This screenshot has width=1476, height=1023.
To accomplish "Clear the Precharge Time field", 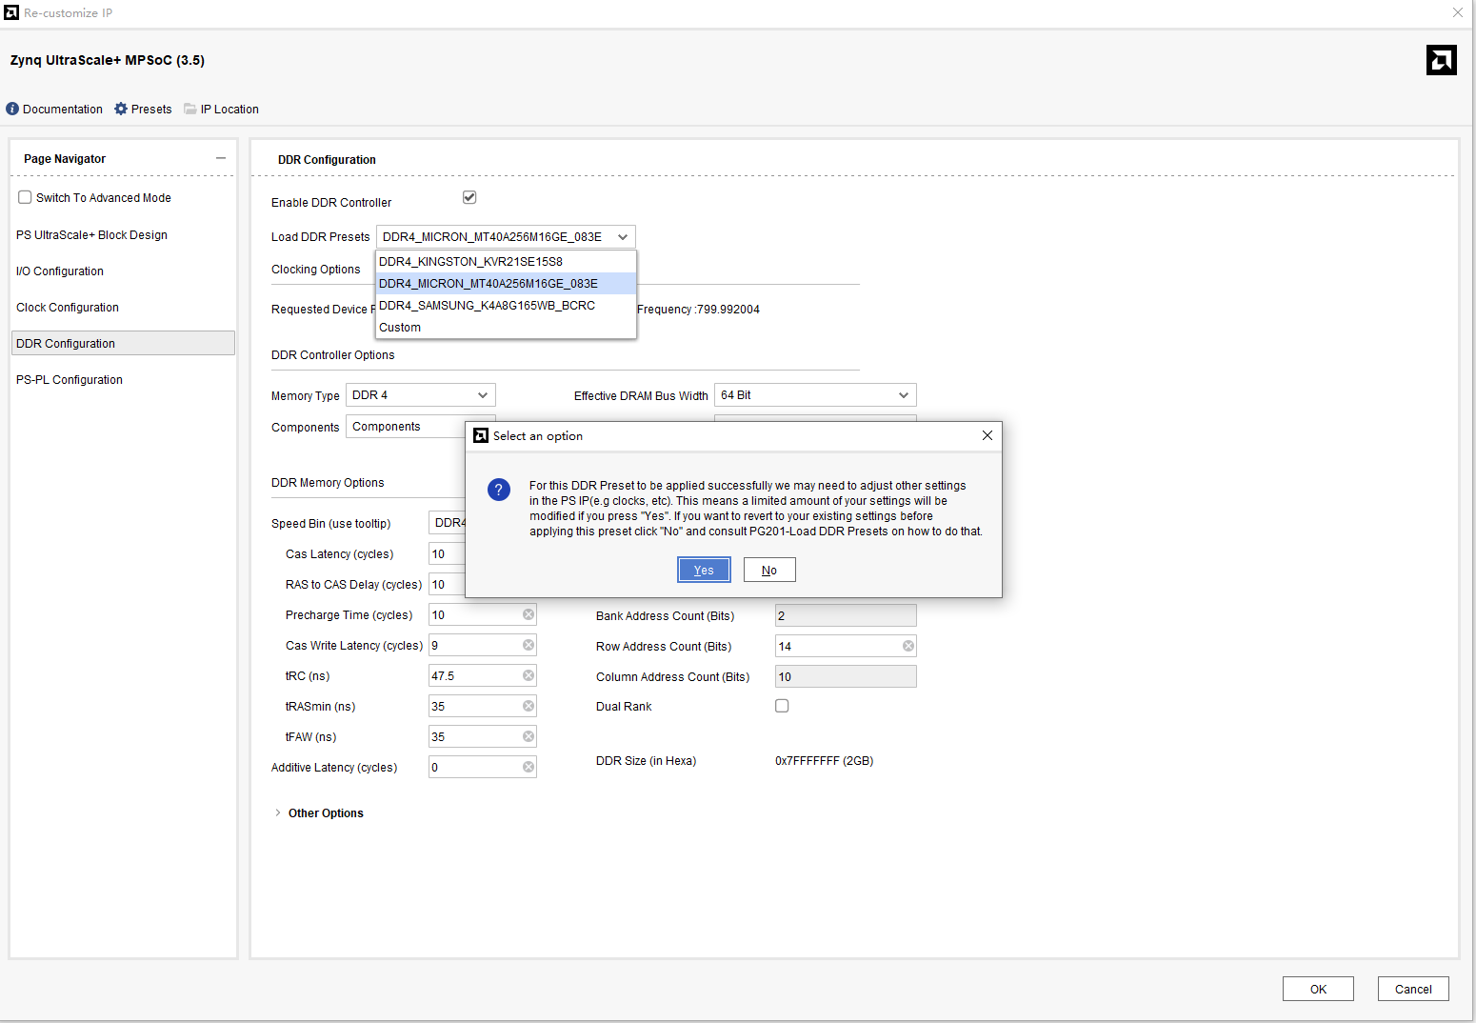I will tap(529, 614).
